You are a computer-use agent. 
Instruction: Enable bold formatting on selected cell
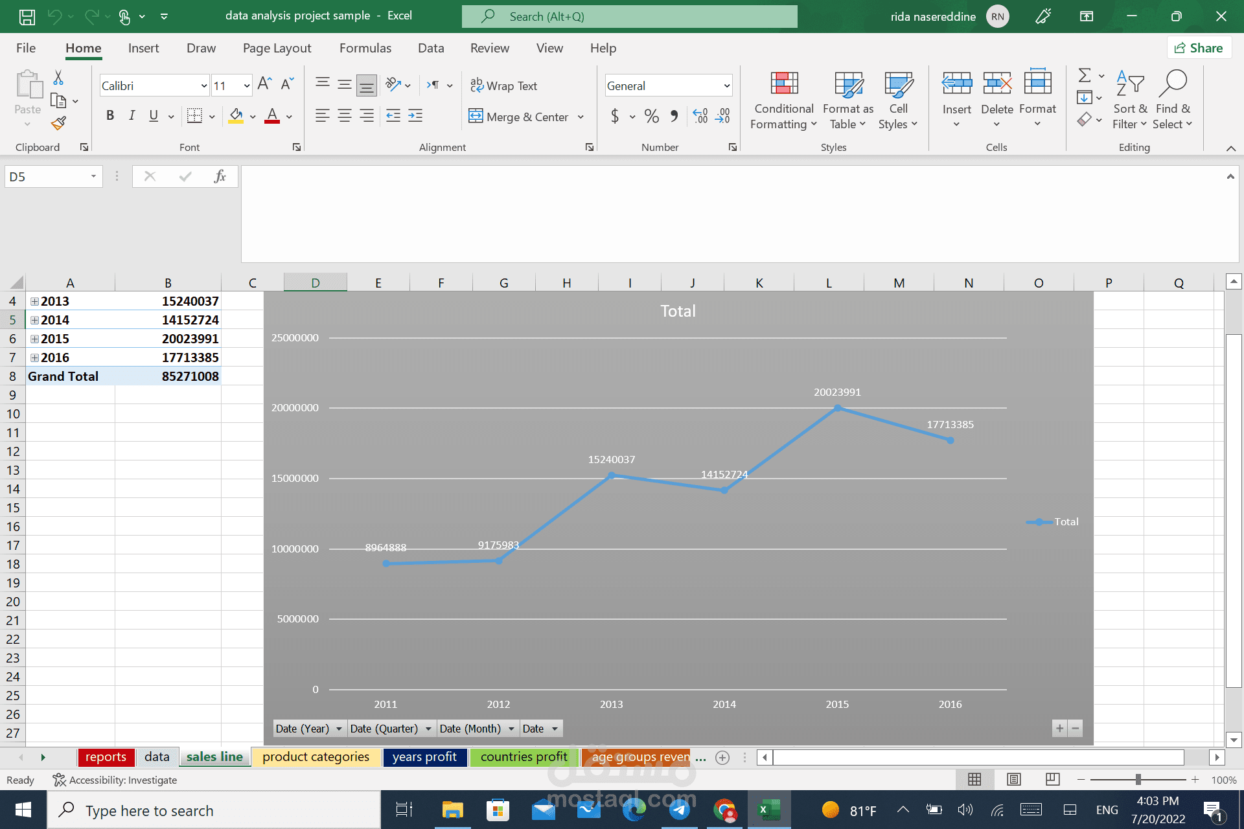click(x=109, y=116)
